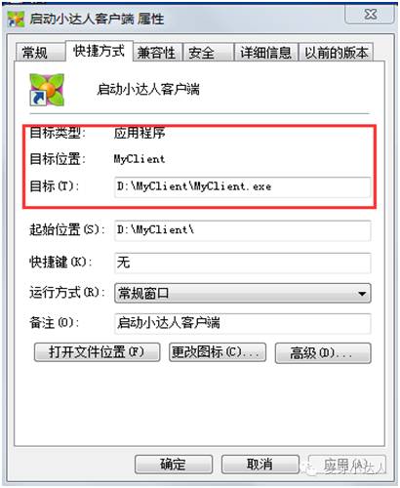Close the properties dialog with X
This screenshot has width=400, height=488.
click(370, 15)
